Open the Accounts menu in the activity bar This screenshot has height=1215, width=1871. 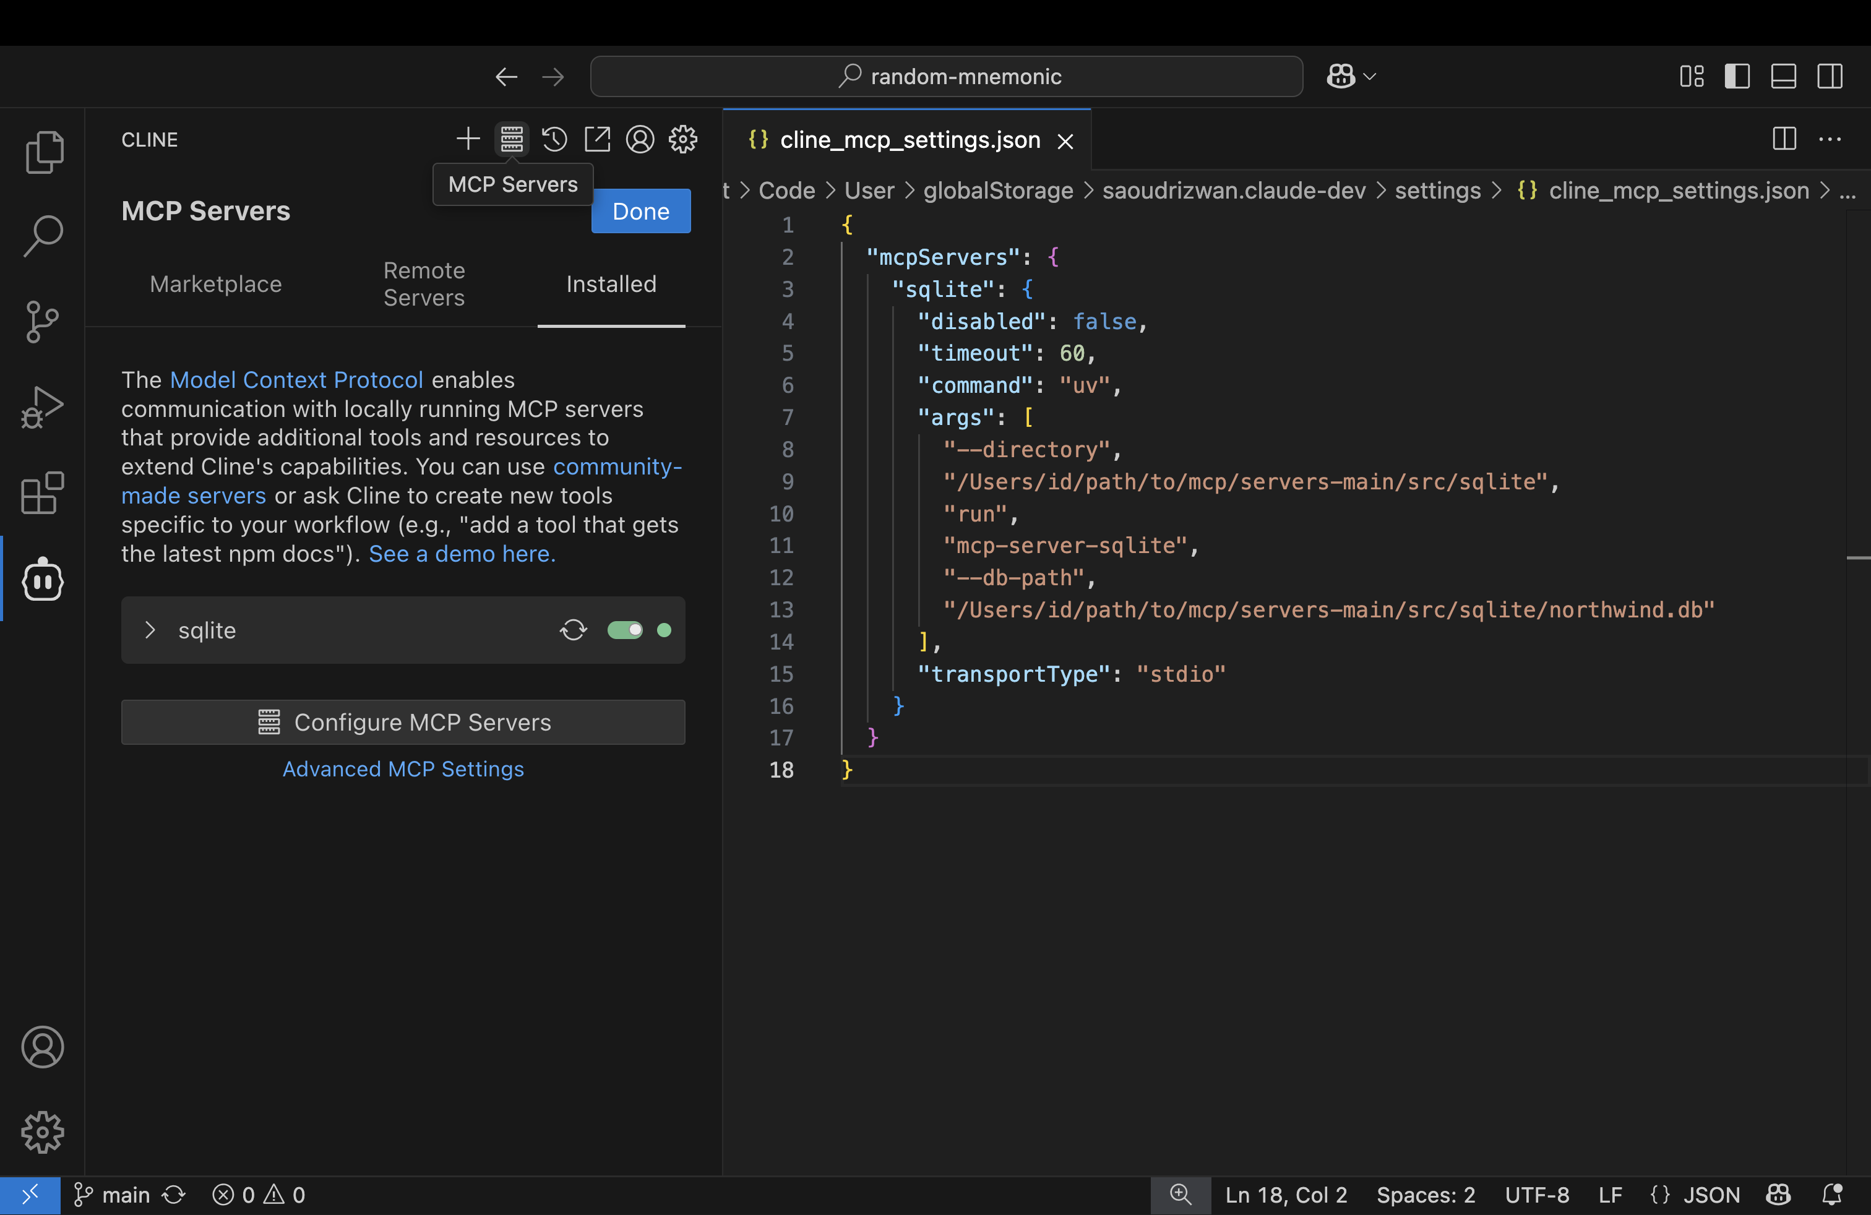point(43,1047)
